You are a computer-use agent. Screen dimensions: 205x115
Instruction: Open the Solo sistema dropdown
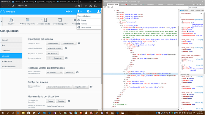54,73
